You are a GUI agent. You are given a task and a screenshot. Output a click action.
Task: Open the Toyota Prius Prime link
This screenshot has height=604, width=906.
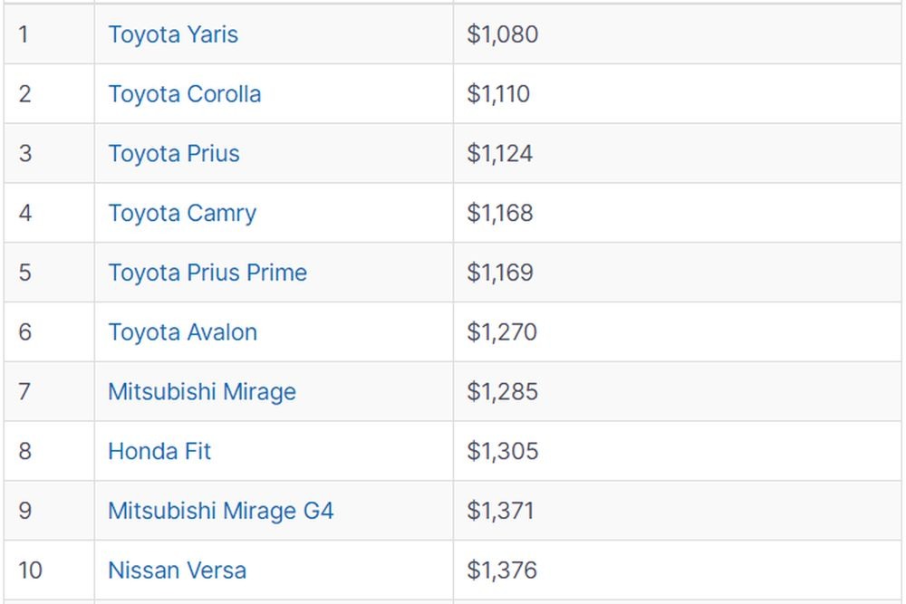click(x=207, y=273)
